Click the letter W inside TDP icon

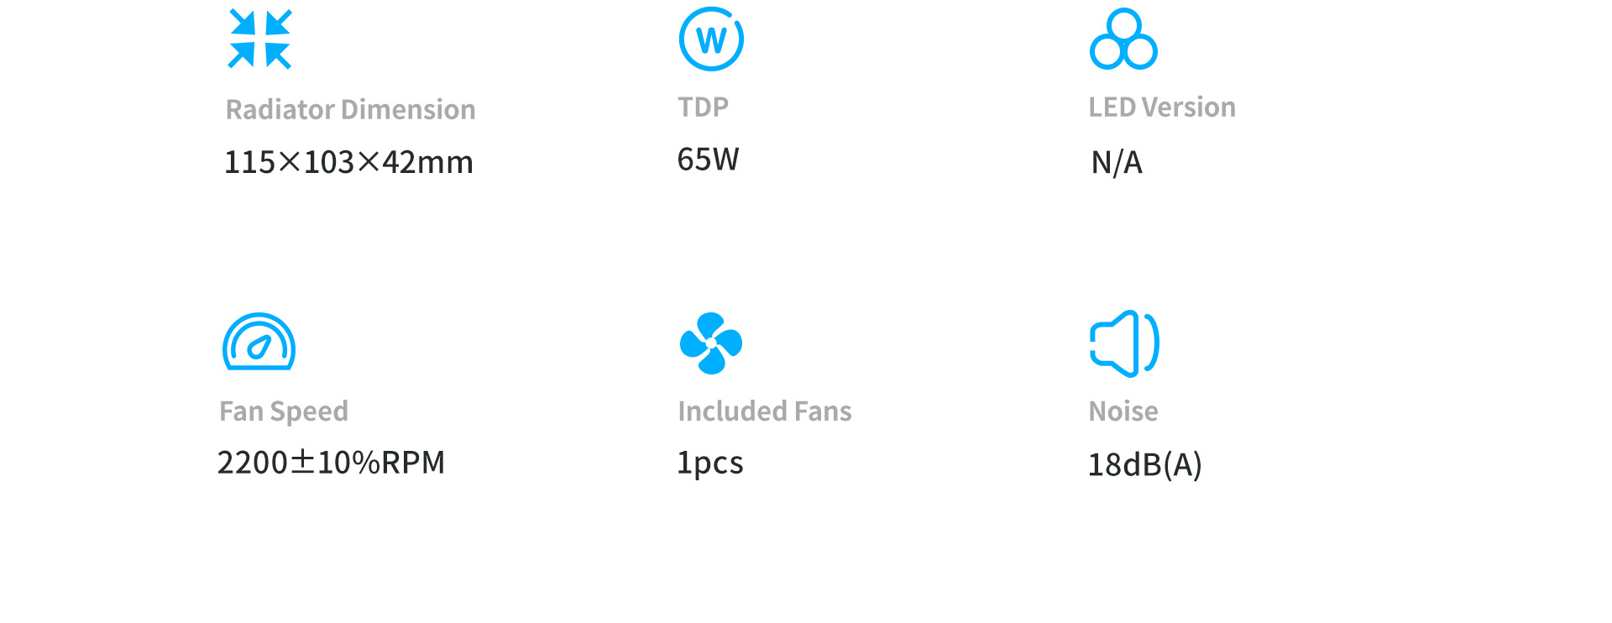pyautogui.click(x=711, y=39)
